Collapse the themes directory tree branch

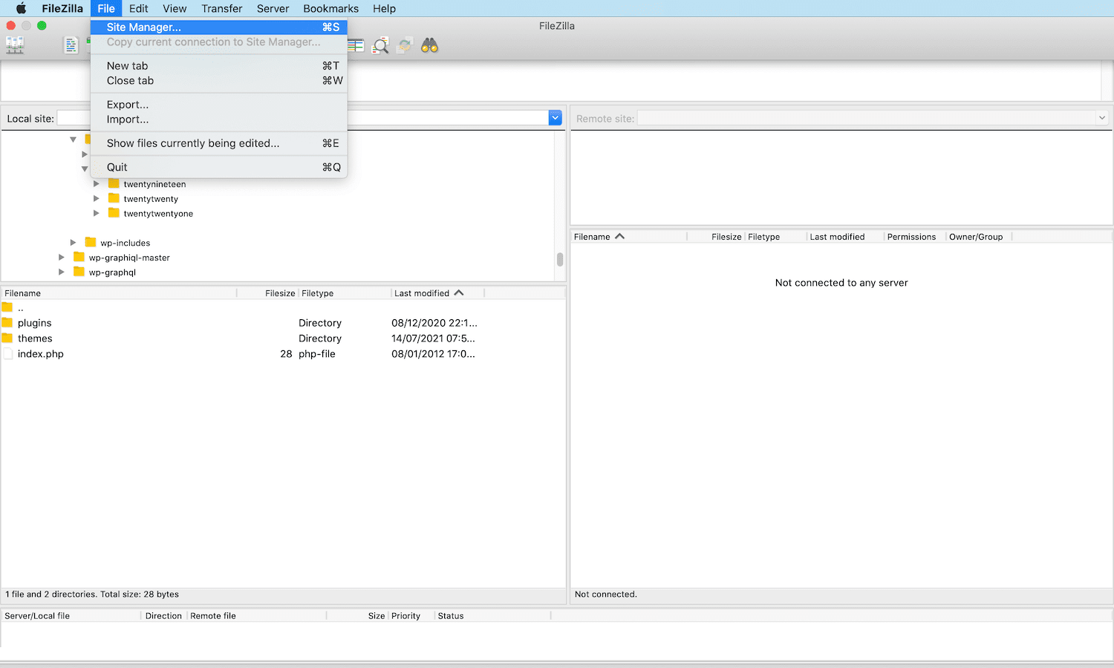[85, 168]
